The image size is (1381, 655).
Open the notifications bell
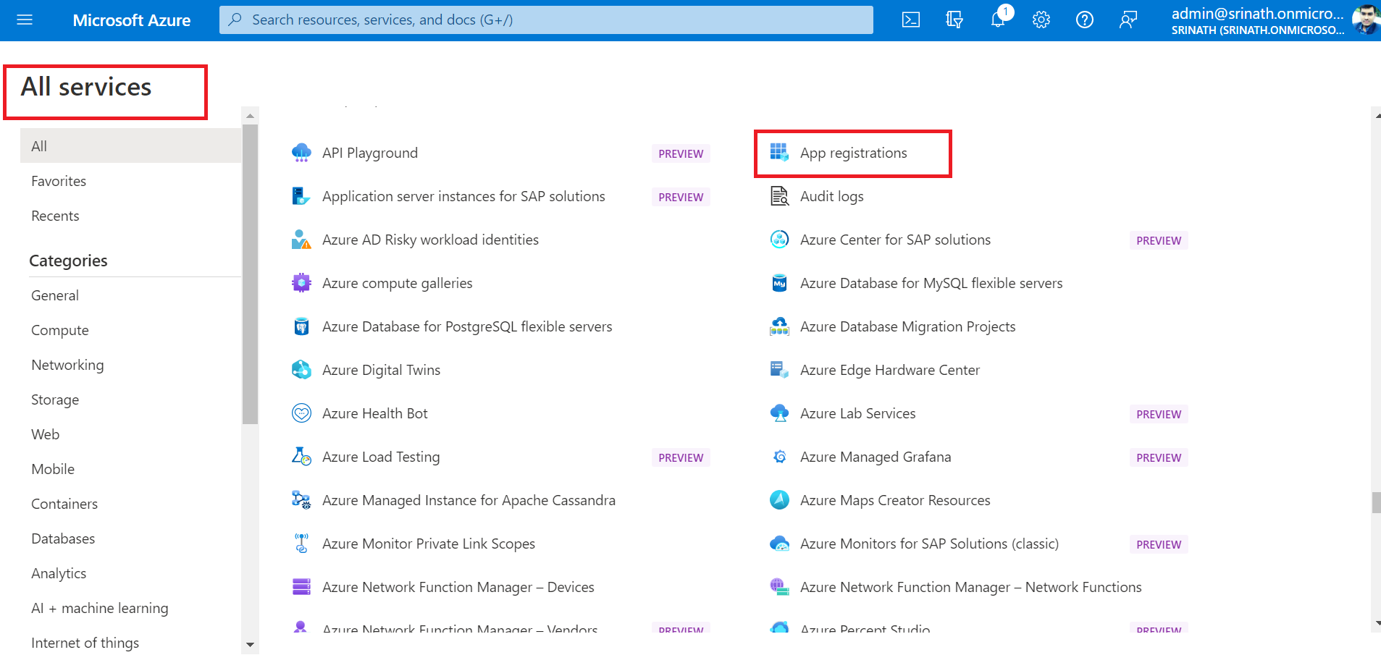[x=997, y=20]
